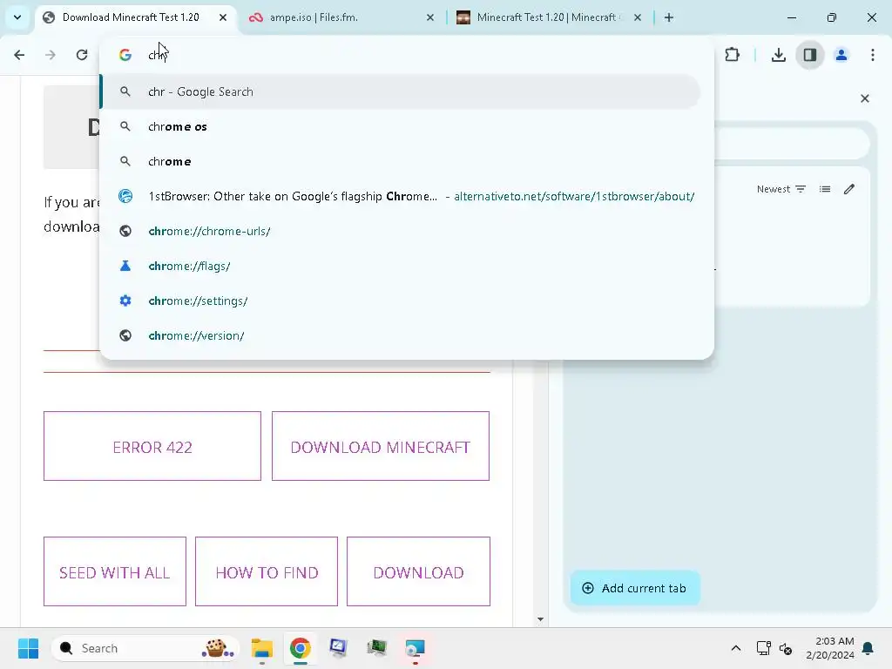Click the ERROR 422 button
The image size is (892, 669).
coord(152,447)
